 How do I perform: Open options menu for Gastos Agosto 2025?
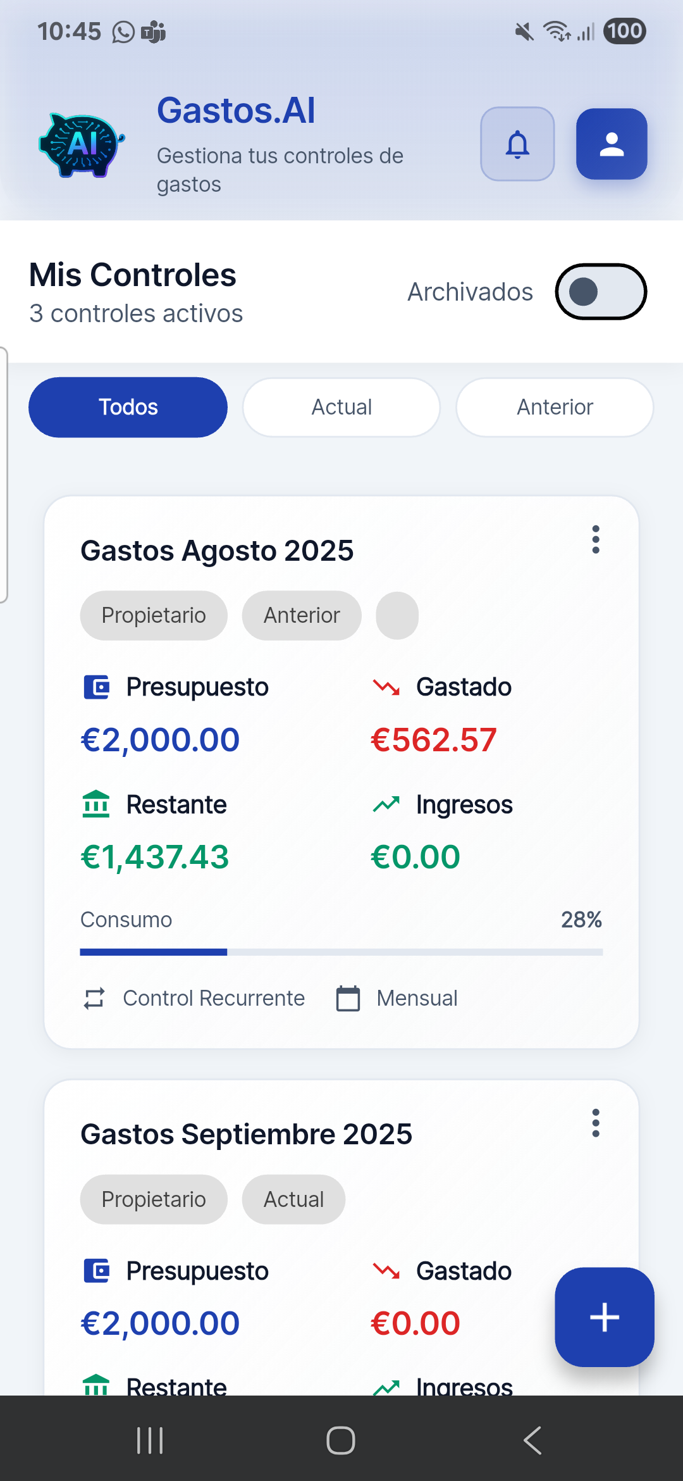pyautogui.click(x=595, y=540)
